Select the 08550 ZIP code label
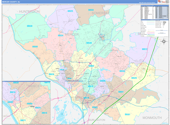 click(122, 71)
